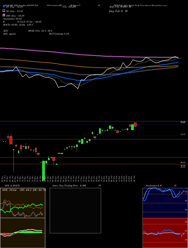Open the ADX indicator mini chart
This screenshot has width=188, height=248.
23,203
